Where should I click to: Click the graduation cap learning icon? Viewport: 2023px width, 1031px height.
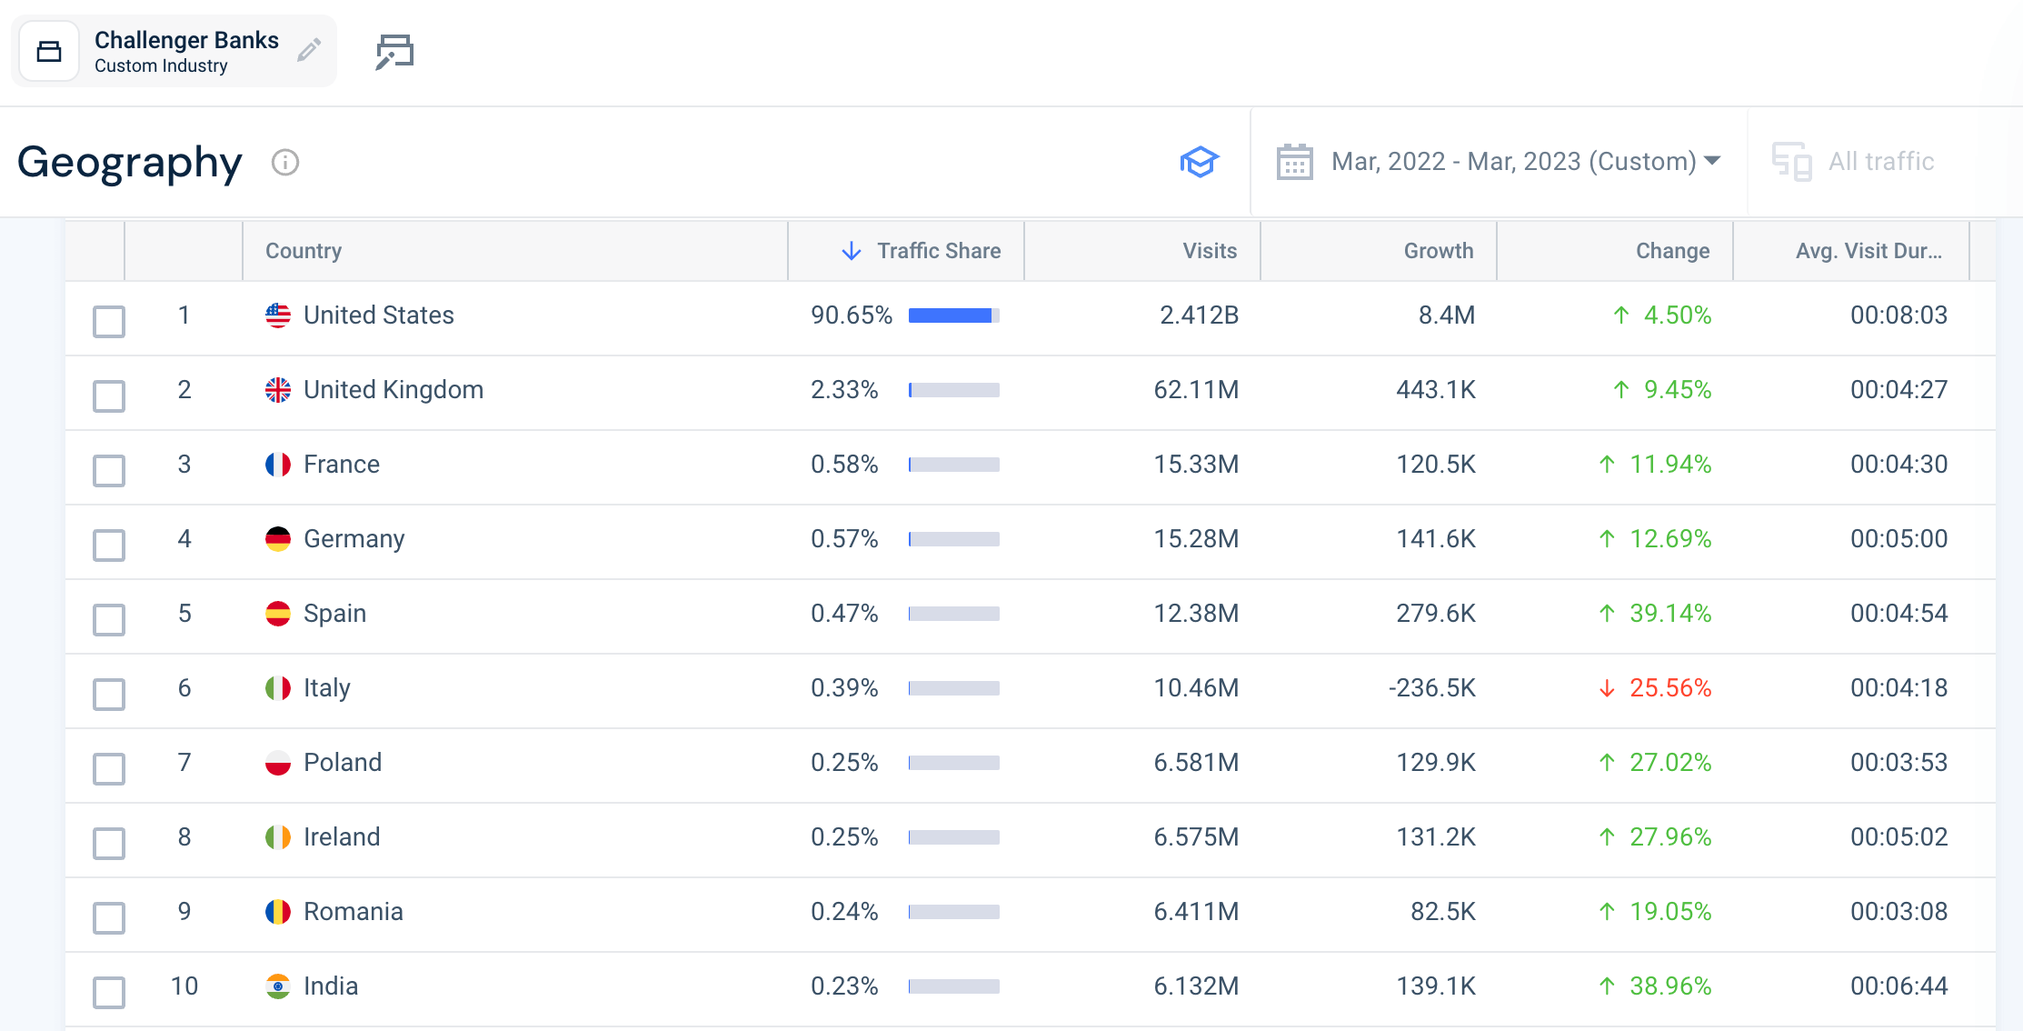pyautogui.click(x=1200, y=162)
